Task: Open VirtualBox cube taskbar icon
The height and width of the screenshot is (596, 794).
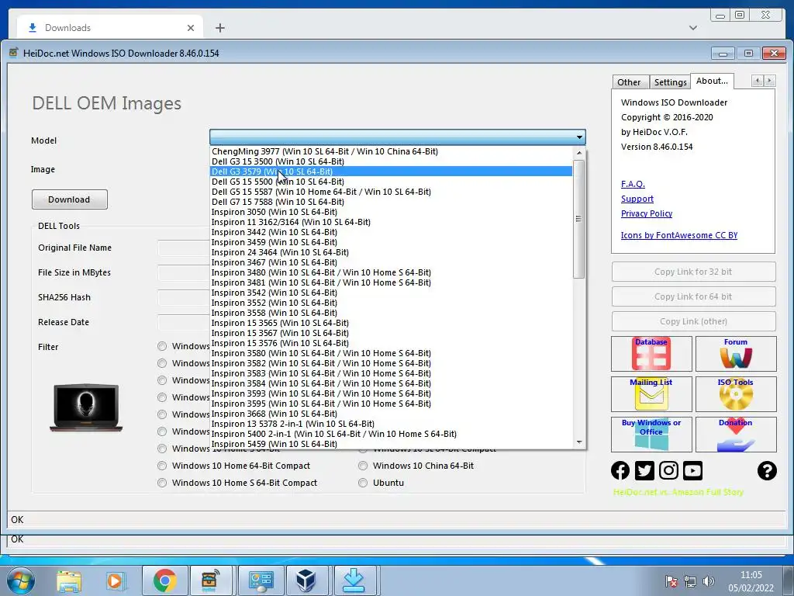Action: 306,580
